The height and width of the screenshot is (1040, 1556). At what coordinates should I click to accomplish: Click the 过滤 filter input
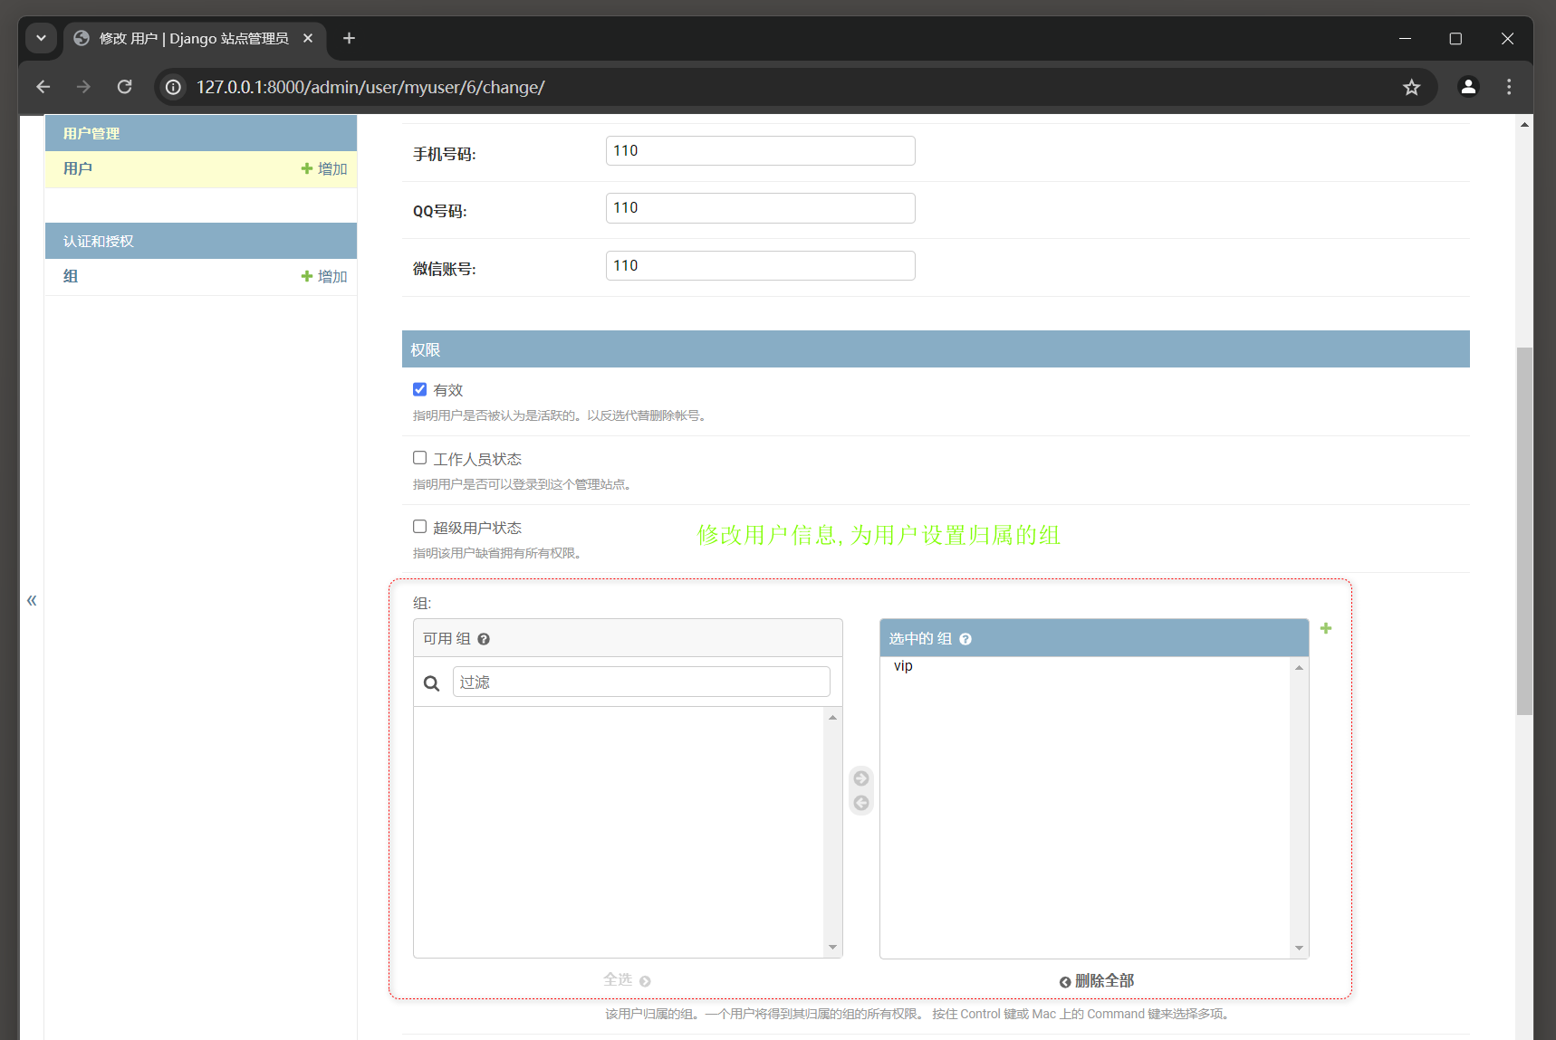[641, 682]
